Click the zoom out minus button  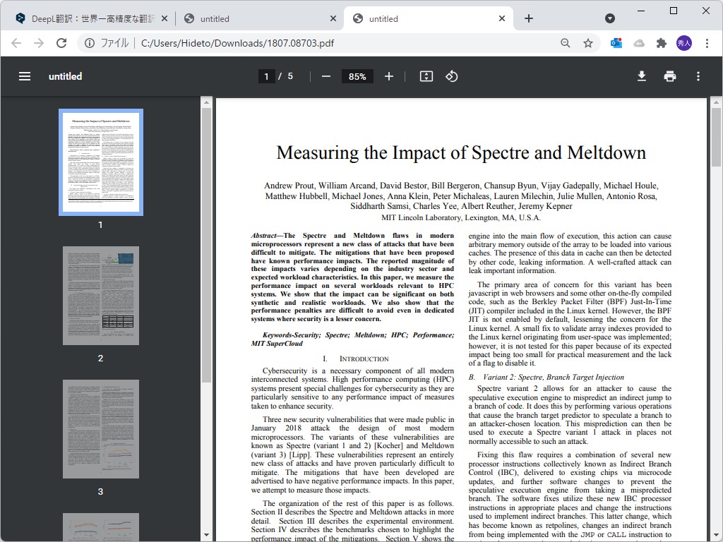(x=326, y=76)
